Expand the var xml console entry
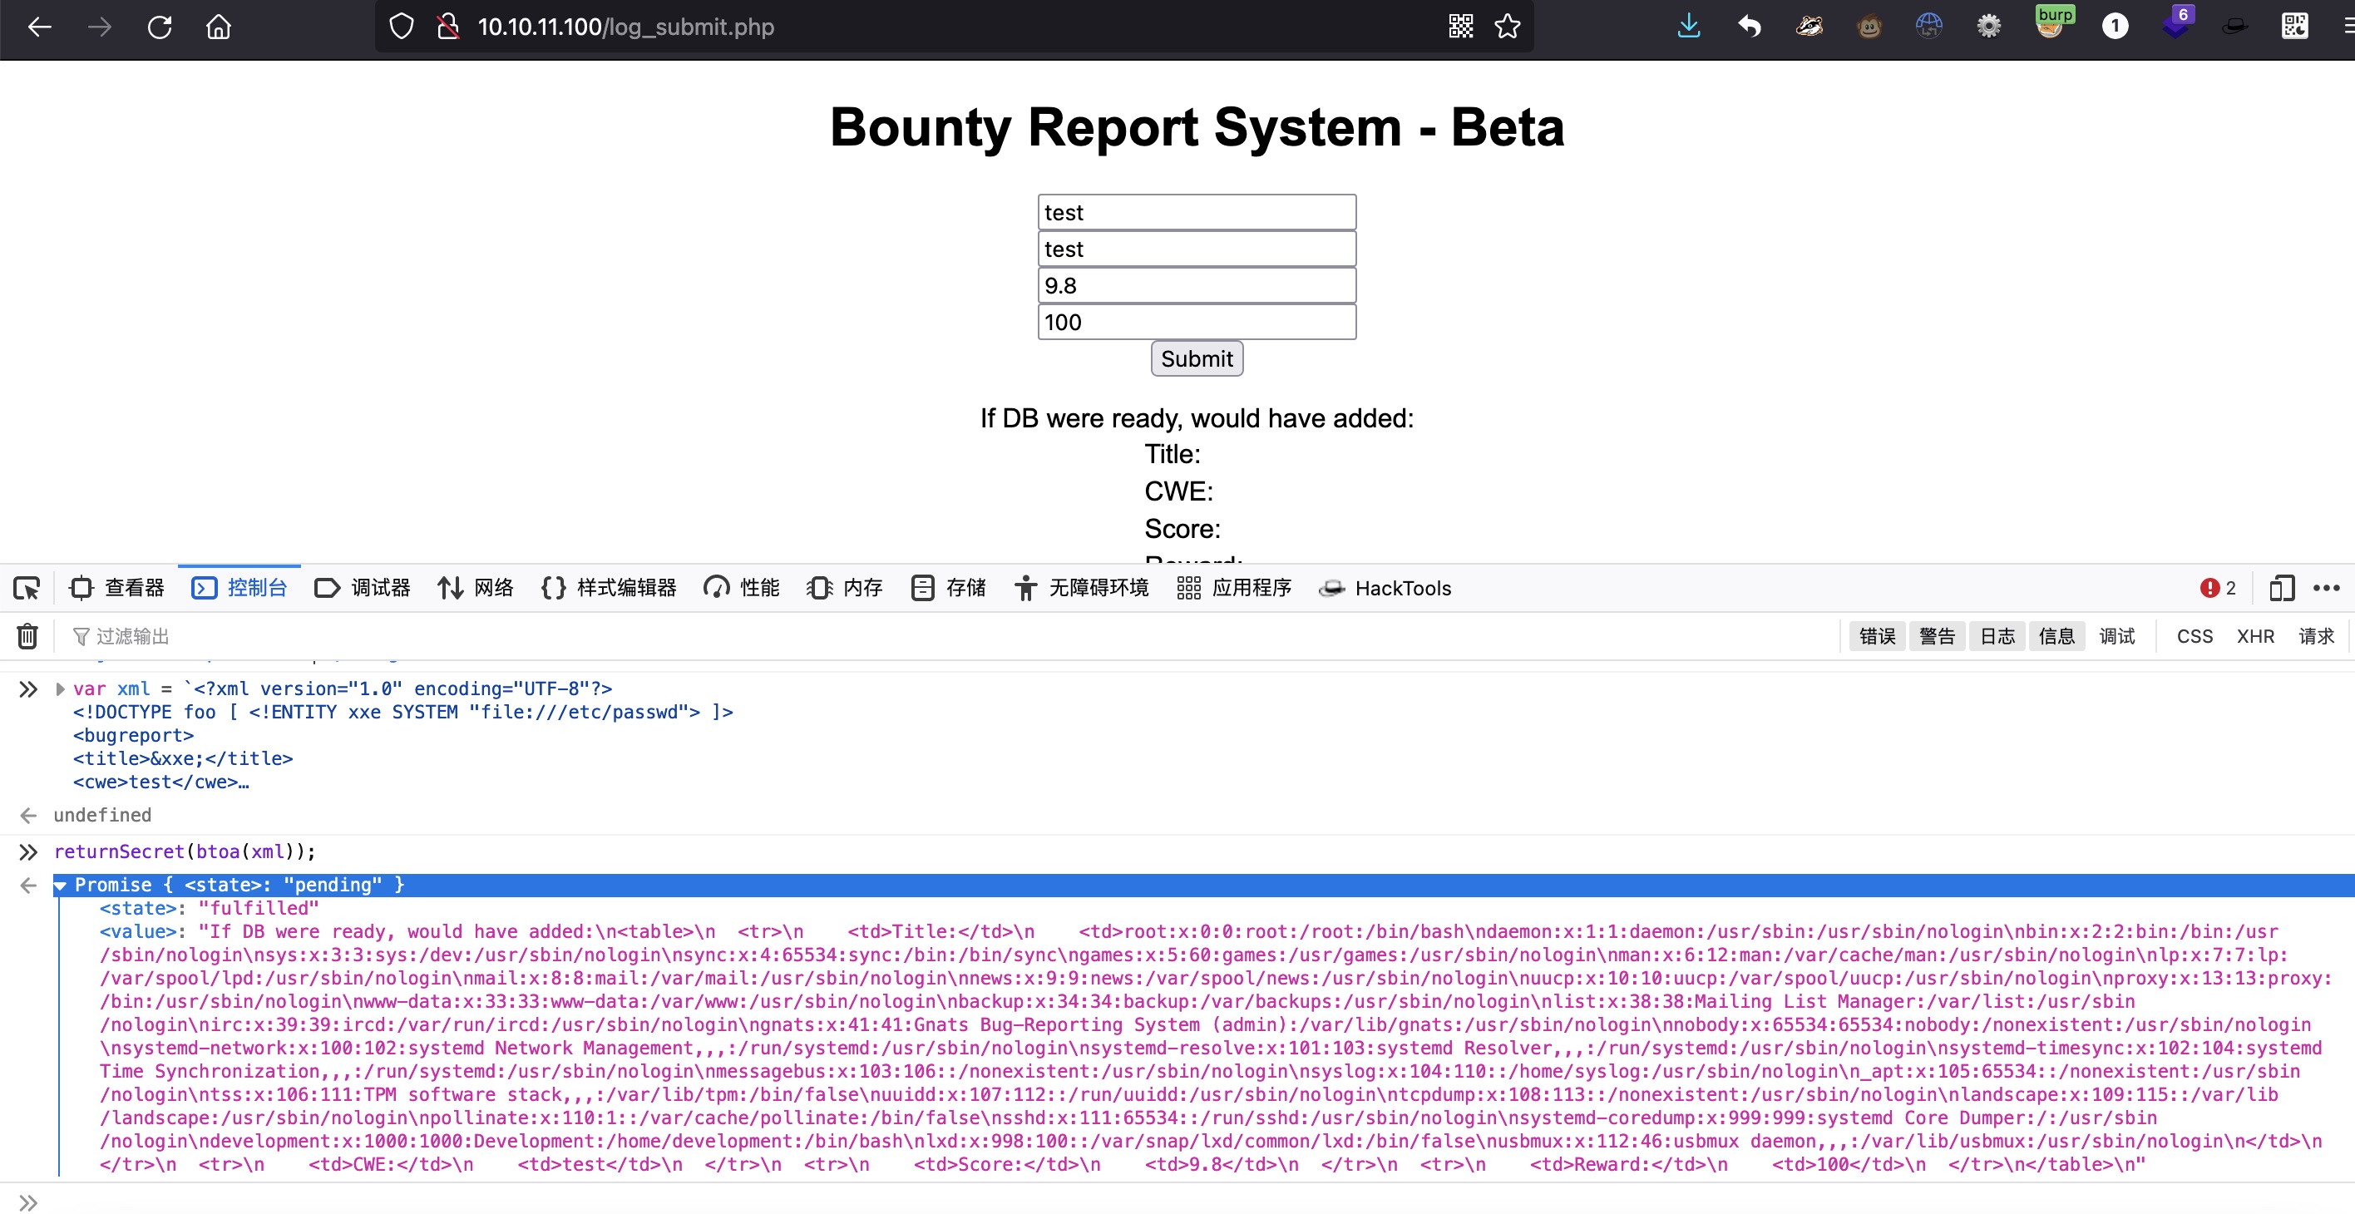2355x1214 pixels. [61, 688]
